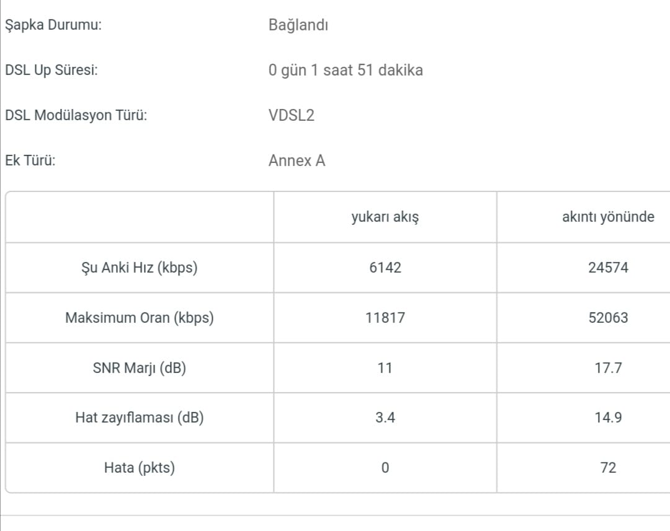The height and width of the screenshot is (531, 670).
Task: Select the Şu Anki Hız (kbps) row label
Action: coord(140,268)
